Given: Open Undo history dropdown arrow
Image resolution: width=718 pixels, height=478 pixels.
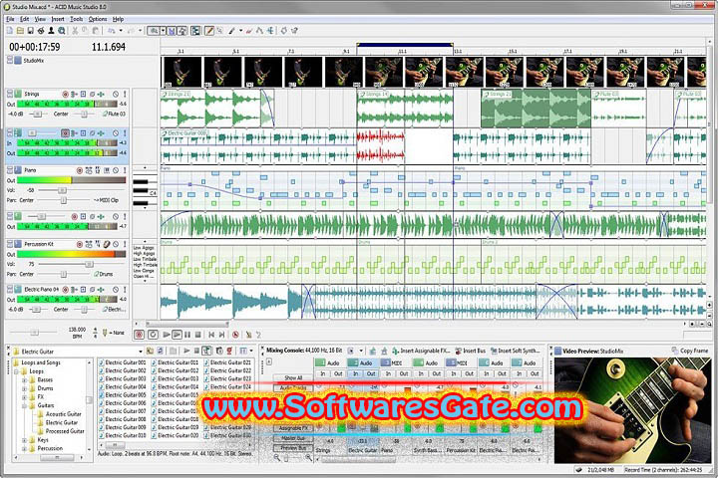Looking at the screenshot, I should tap(121, 31).
